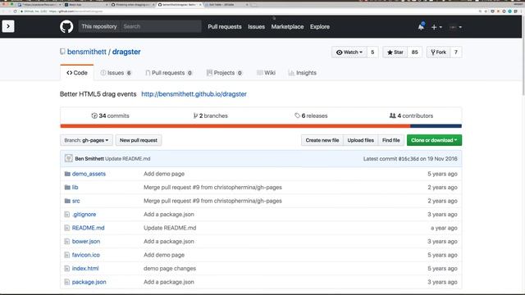Go to Explore
Image resolution: width=525 pixels, height=295 pixels.
(320, 27)
